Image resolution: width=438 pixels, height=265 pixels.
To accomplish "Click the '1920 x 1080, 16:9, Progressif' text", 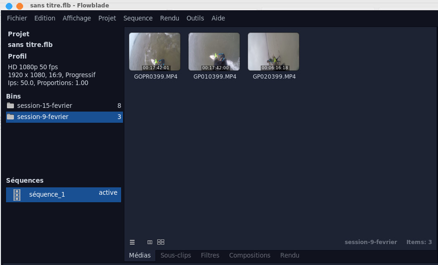I will pyautogui.click(x=52, y=75).
